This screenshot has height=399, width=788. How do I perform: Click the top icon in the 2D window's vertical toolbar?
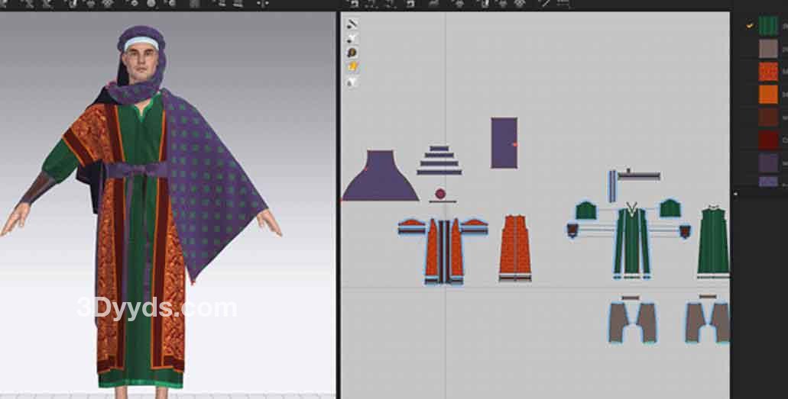[x=352, y=24]
